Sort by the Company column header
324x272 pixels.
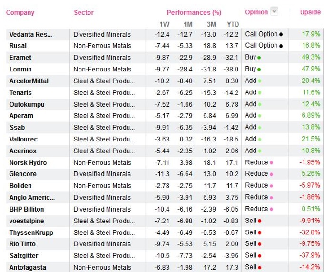[x=20, y=12]
